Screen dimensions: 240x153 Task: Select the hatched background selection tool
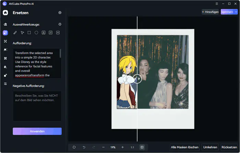click(x=50, y=33)
